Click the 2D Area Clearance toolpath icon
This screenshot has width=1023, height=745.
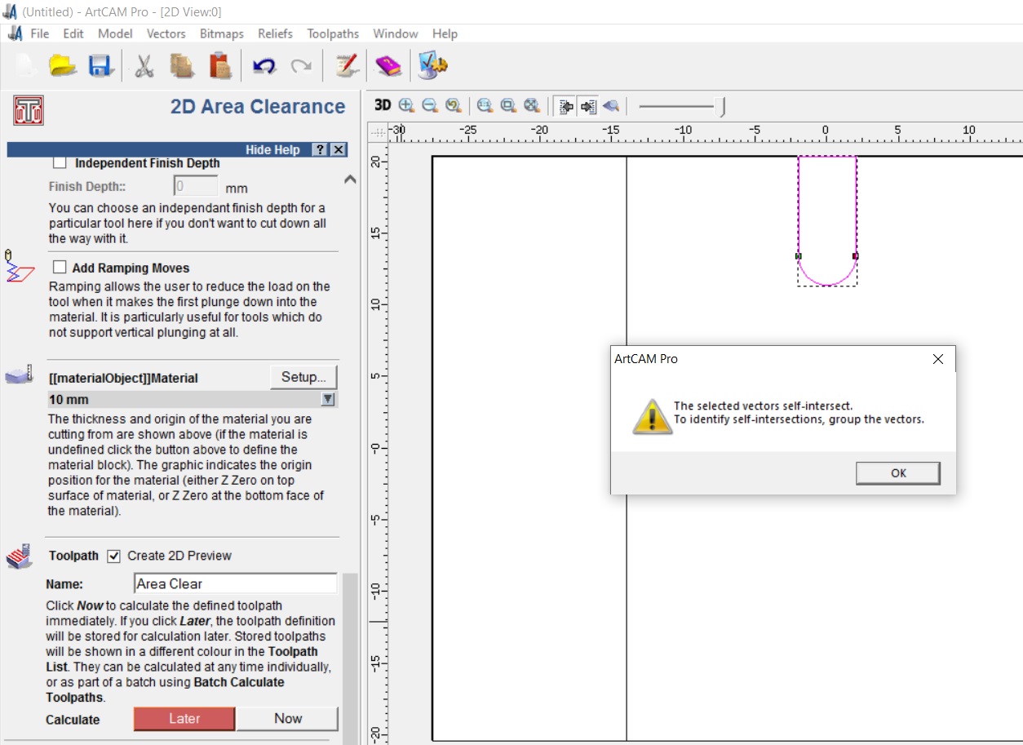pos(29,110)
